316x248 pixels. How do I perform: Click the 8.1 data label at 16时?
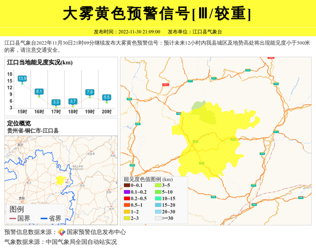(x=39, y=92)
